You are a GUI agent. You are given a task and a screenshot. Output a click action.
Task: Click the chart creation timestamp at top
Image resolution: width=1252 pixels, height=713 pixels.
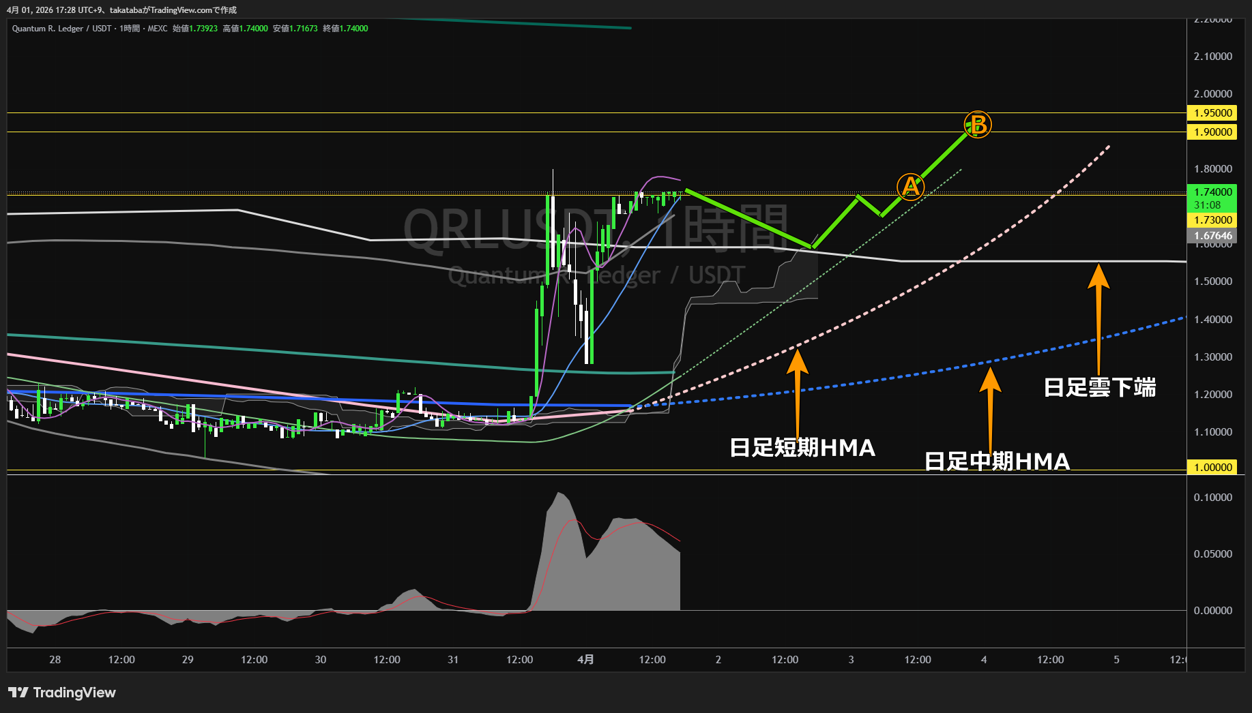click(121, 10)
